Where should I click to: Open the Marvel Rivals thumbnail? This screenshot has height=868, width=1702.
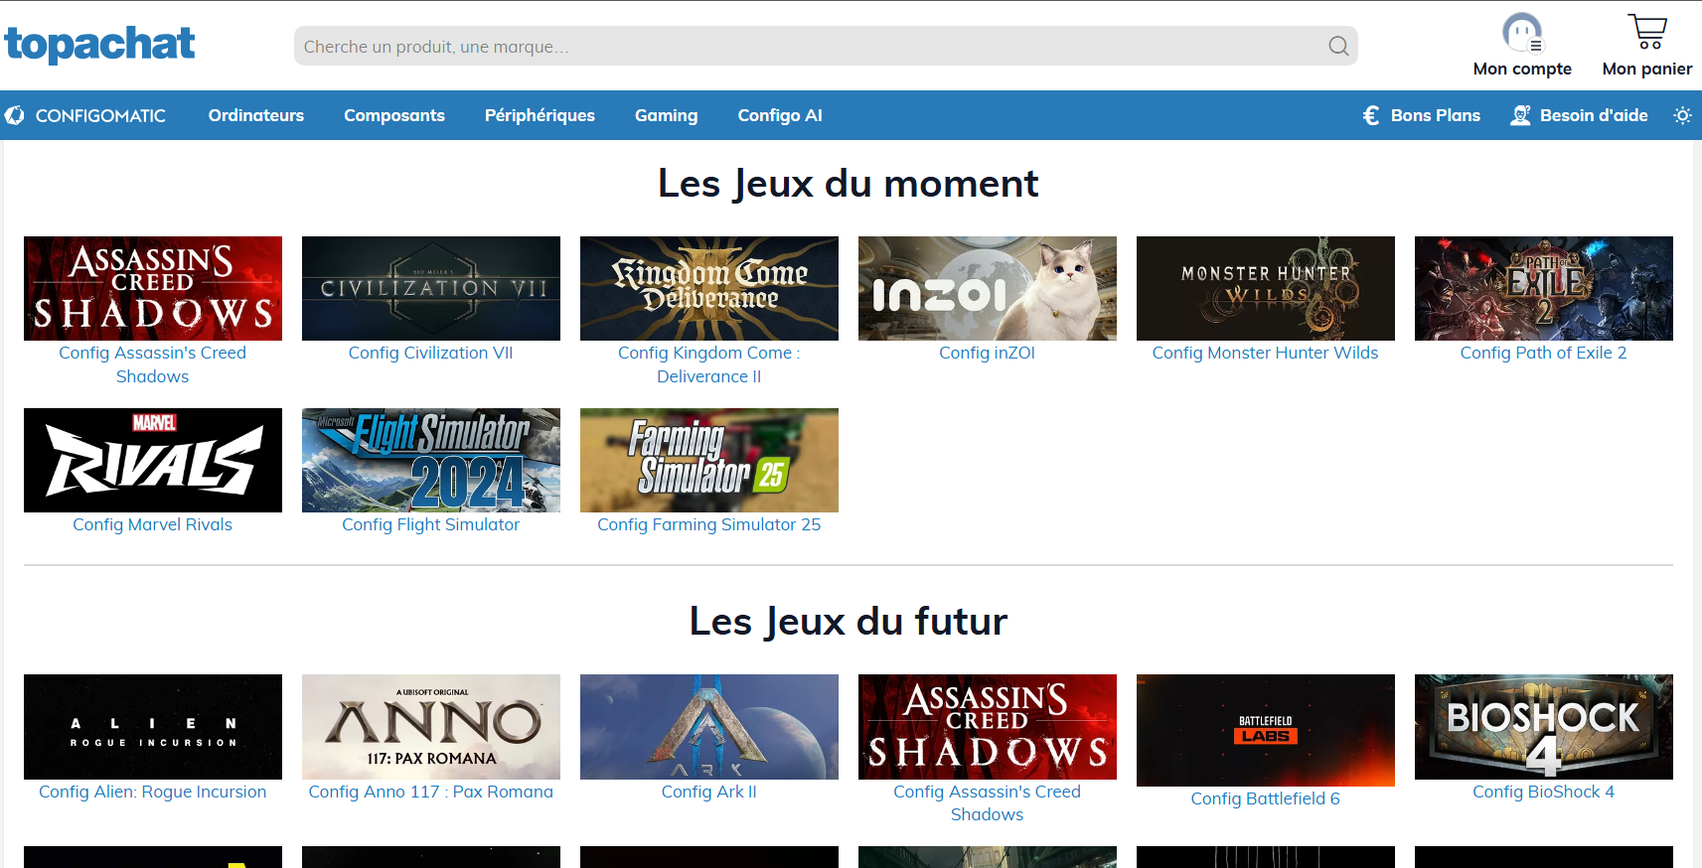[153, 460]
